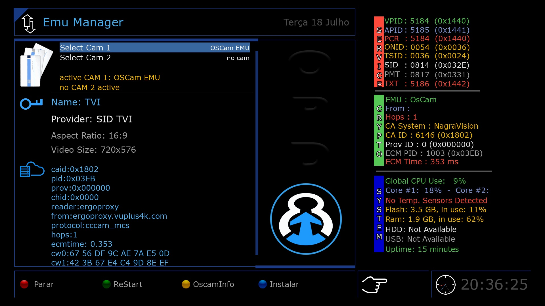Click the vertical scrollbar of the info panel
545x306 pixels.
click(257, 153)
